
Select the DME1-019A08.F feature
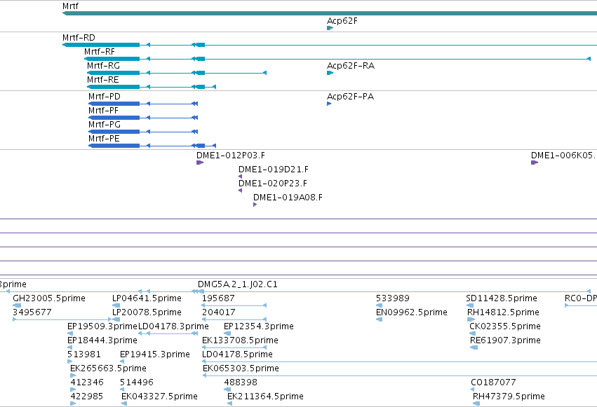(x=255, y=205)
